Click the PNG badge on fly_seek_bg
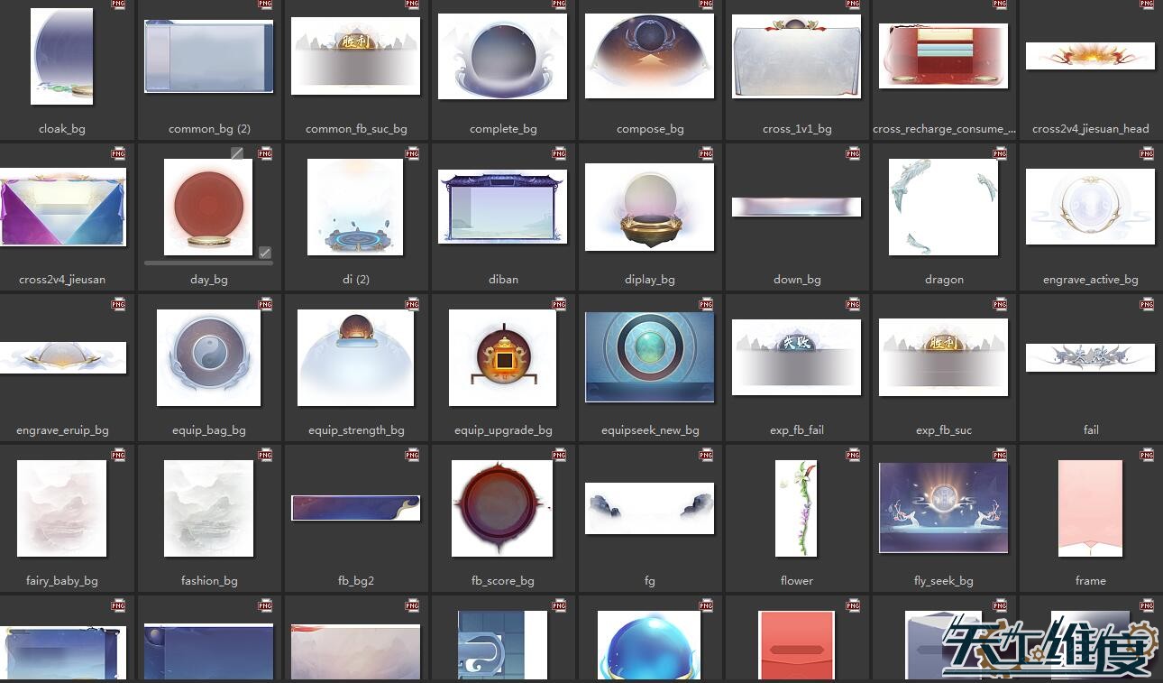 (x=1000, y=455)
